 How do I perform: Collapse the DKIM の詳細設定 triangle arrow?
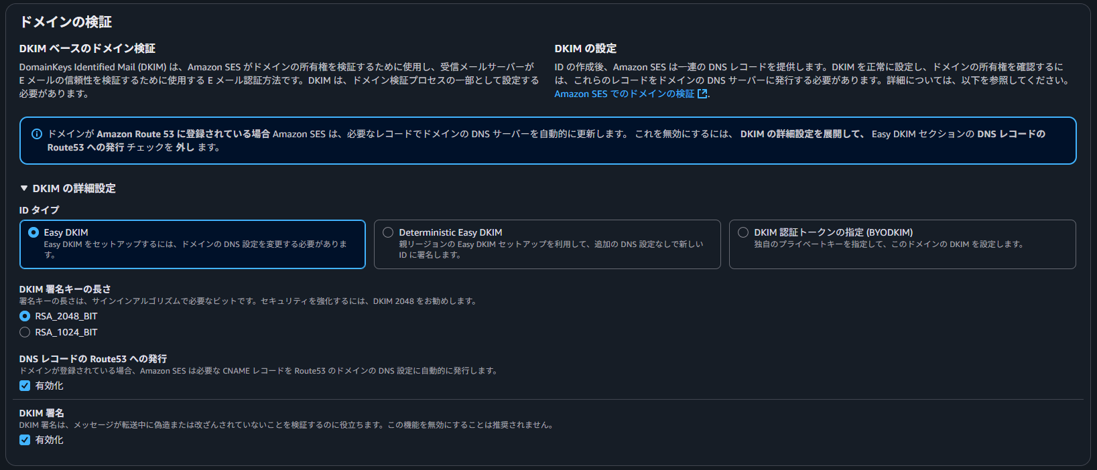[x=24, y=189]
